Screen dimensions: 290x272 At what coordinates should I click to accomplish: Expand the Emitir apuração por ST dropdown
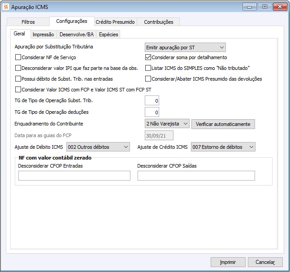185,47
